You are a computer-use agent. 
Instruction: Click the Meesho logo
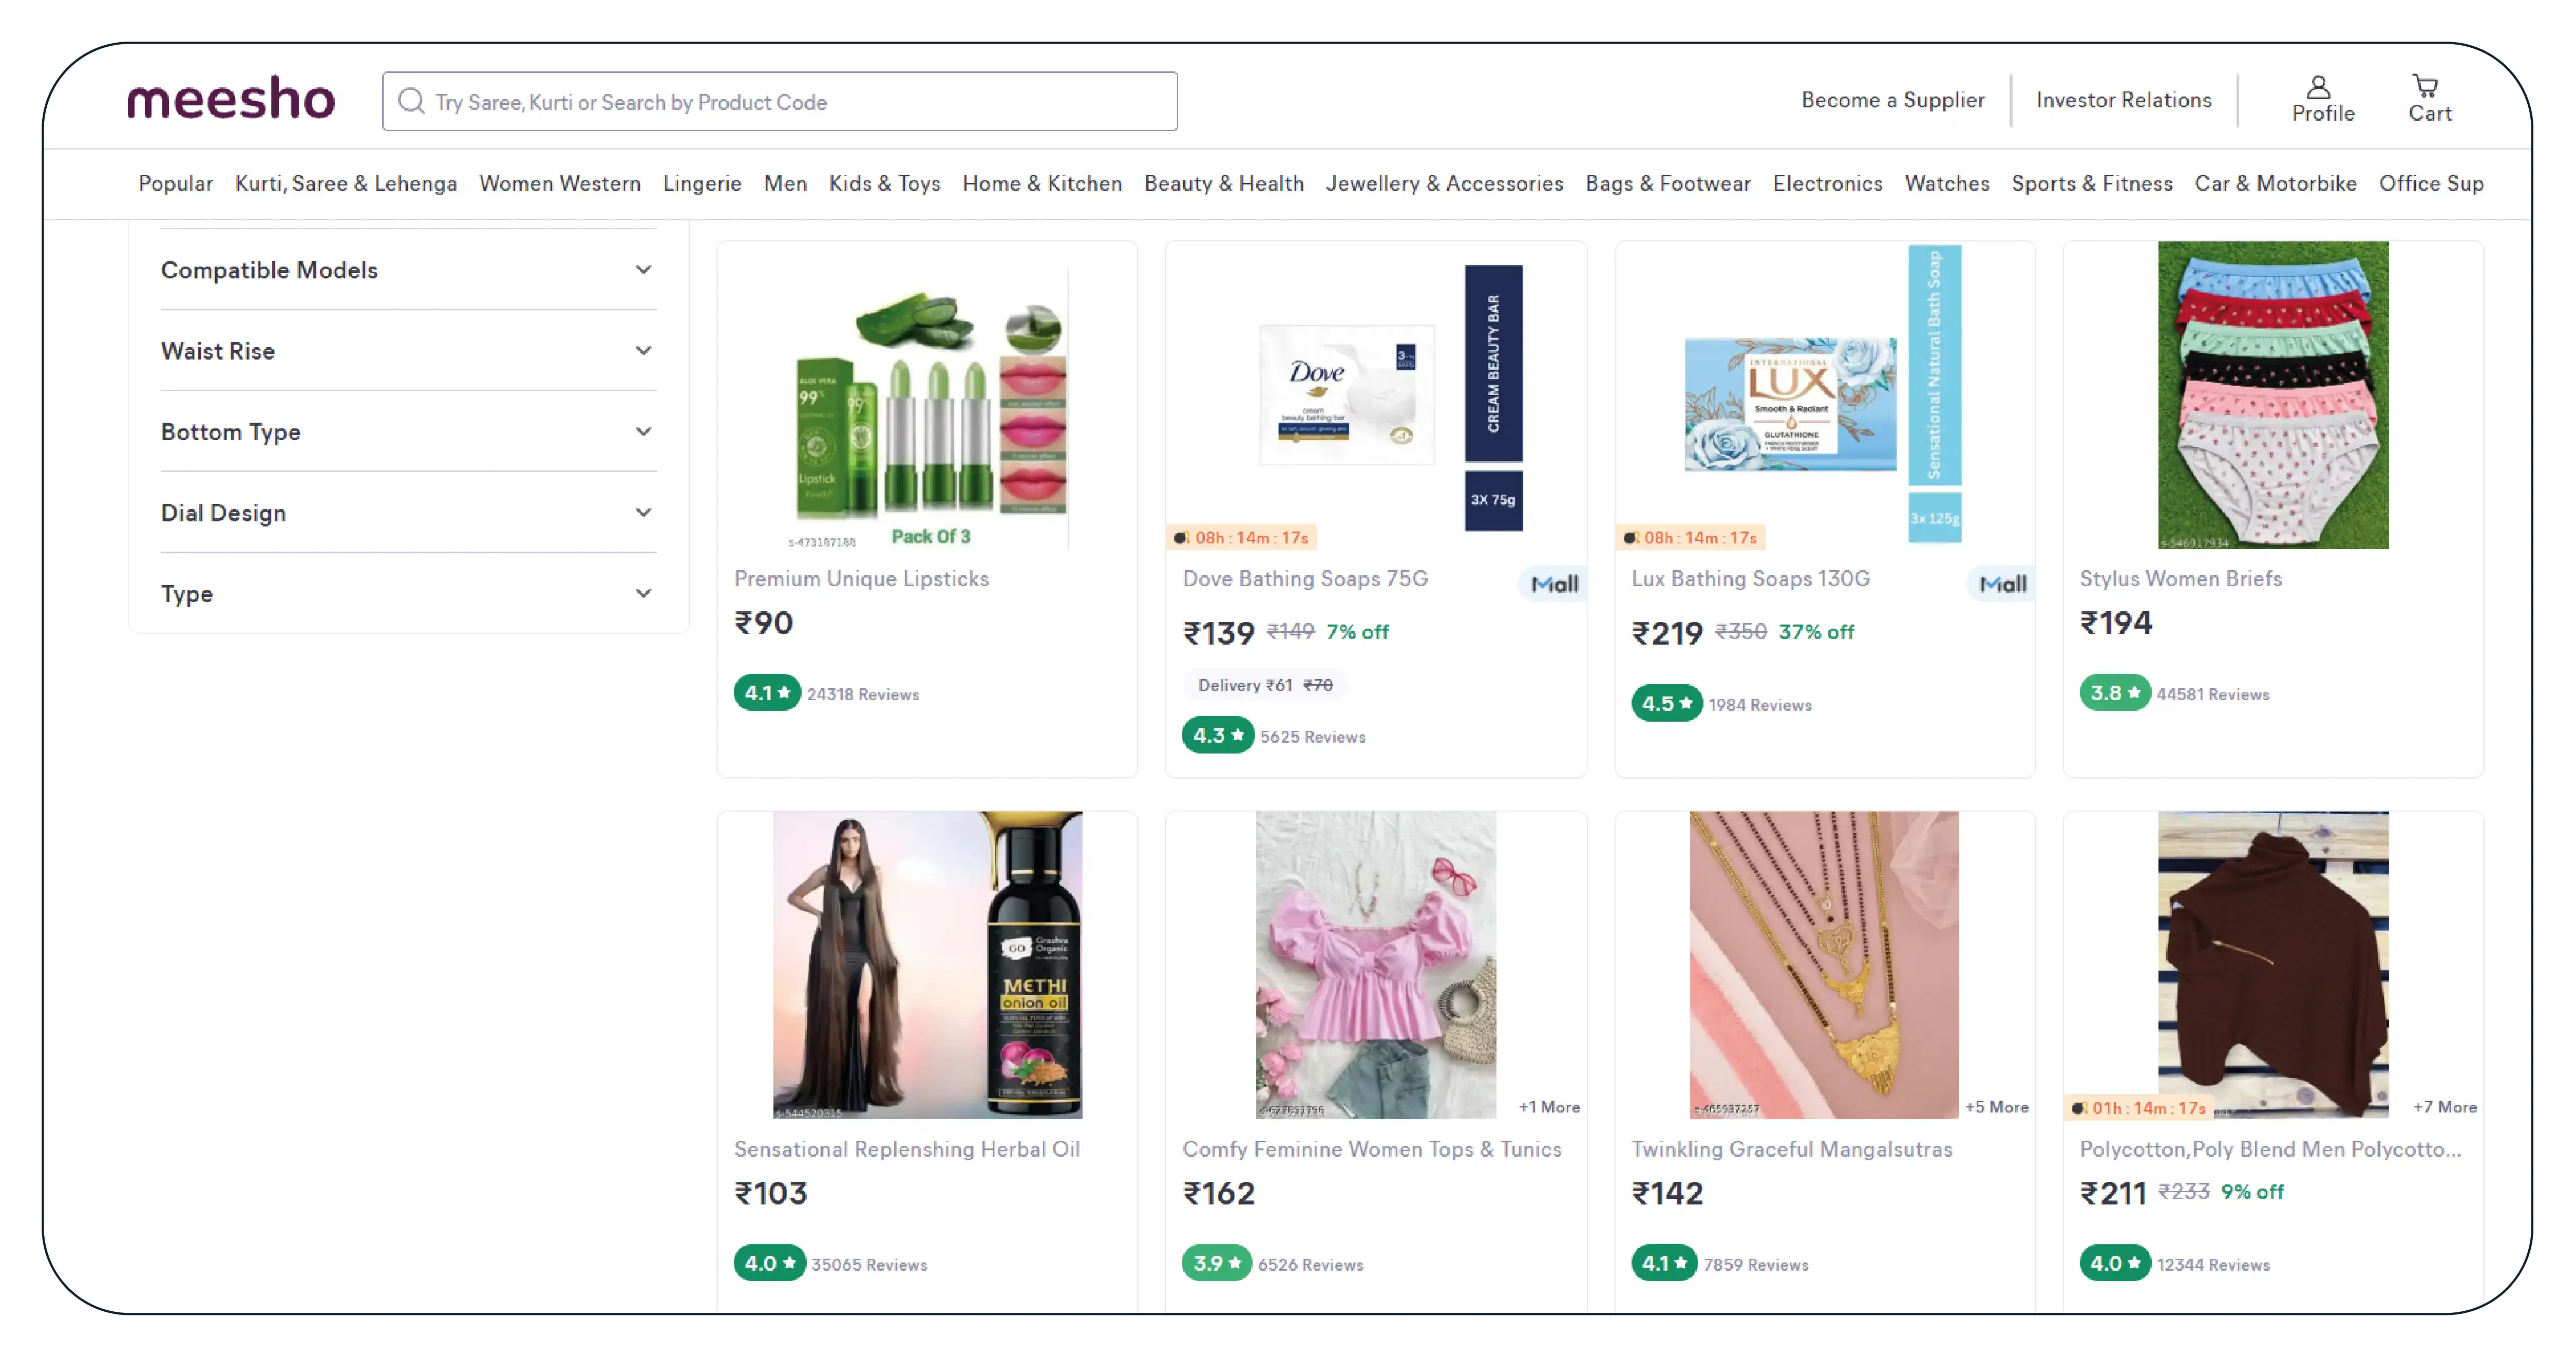tap(231, 99)
